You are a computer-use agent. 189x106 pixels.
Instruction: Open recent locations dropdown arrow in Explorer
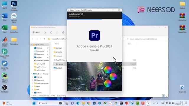pos(41,39)
